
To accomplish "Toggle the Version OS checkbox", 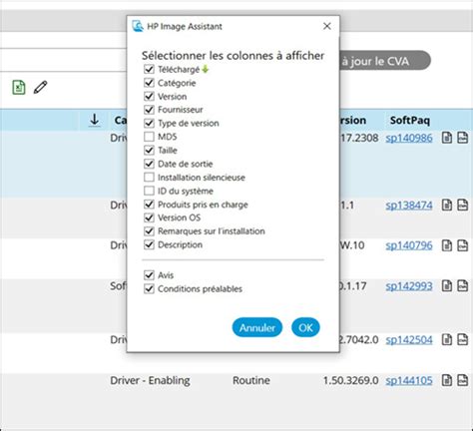I will click(149, 217).
